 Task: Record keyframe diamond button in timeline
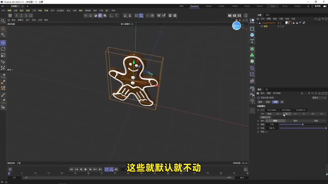pos(10,170)
